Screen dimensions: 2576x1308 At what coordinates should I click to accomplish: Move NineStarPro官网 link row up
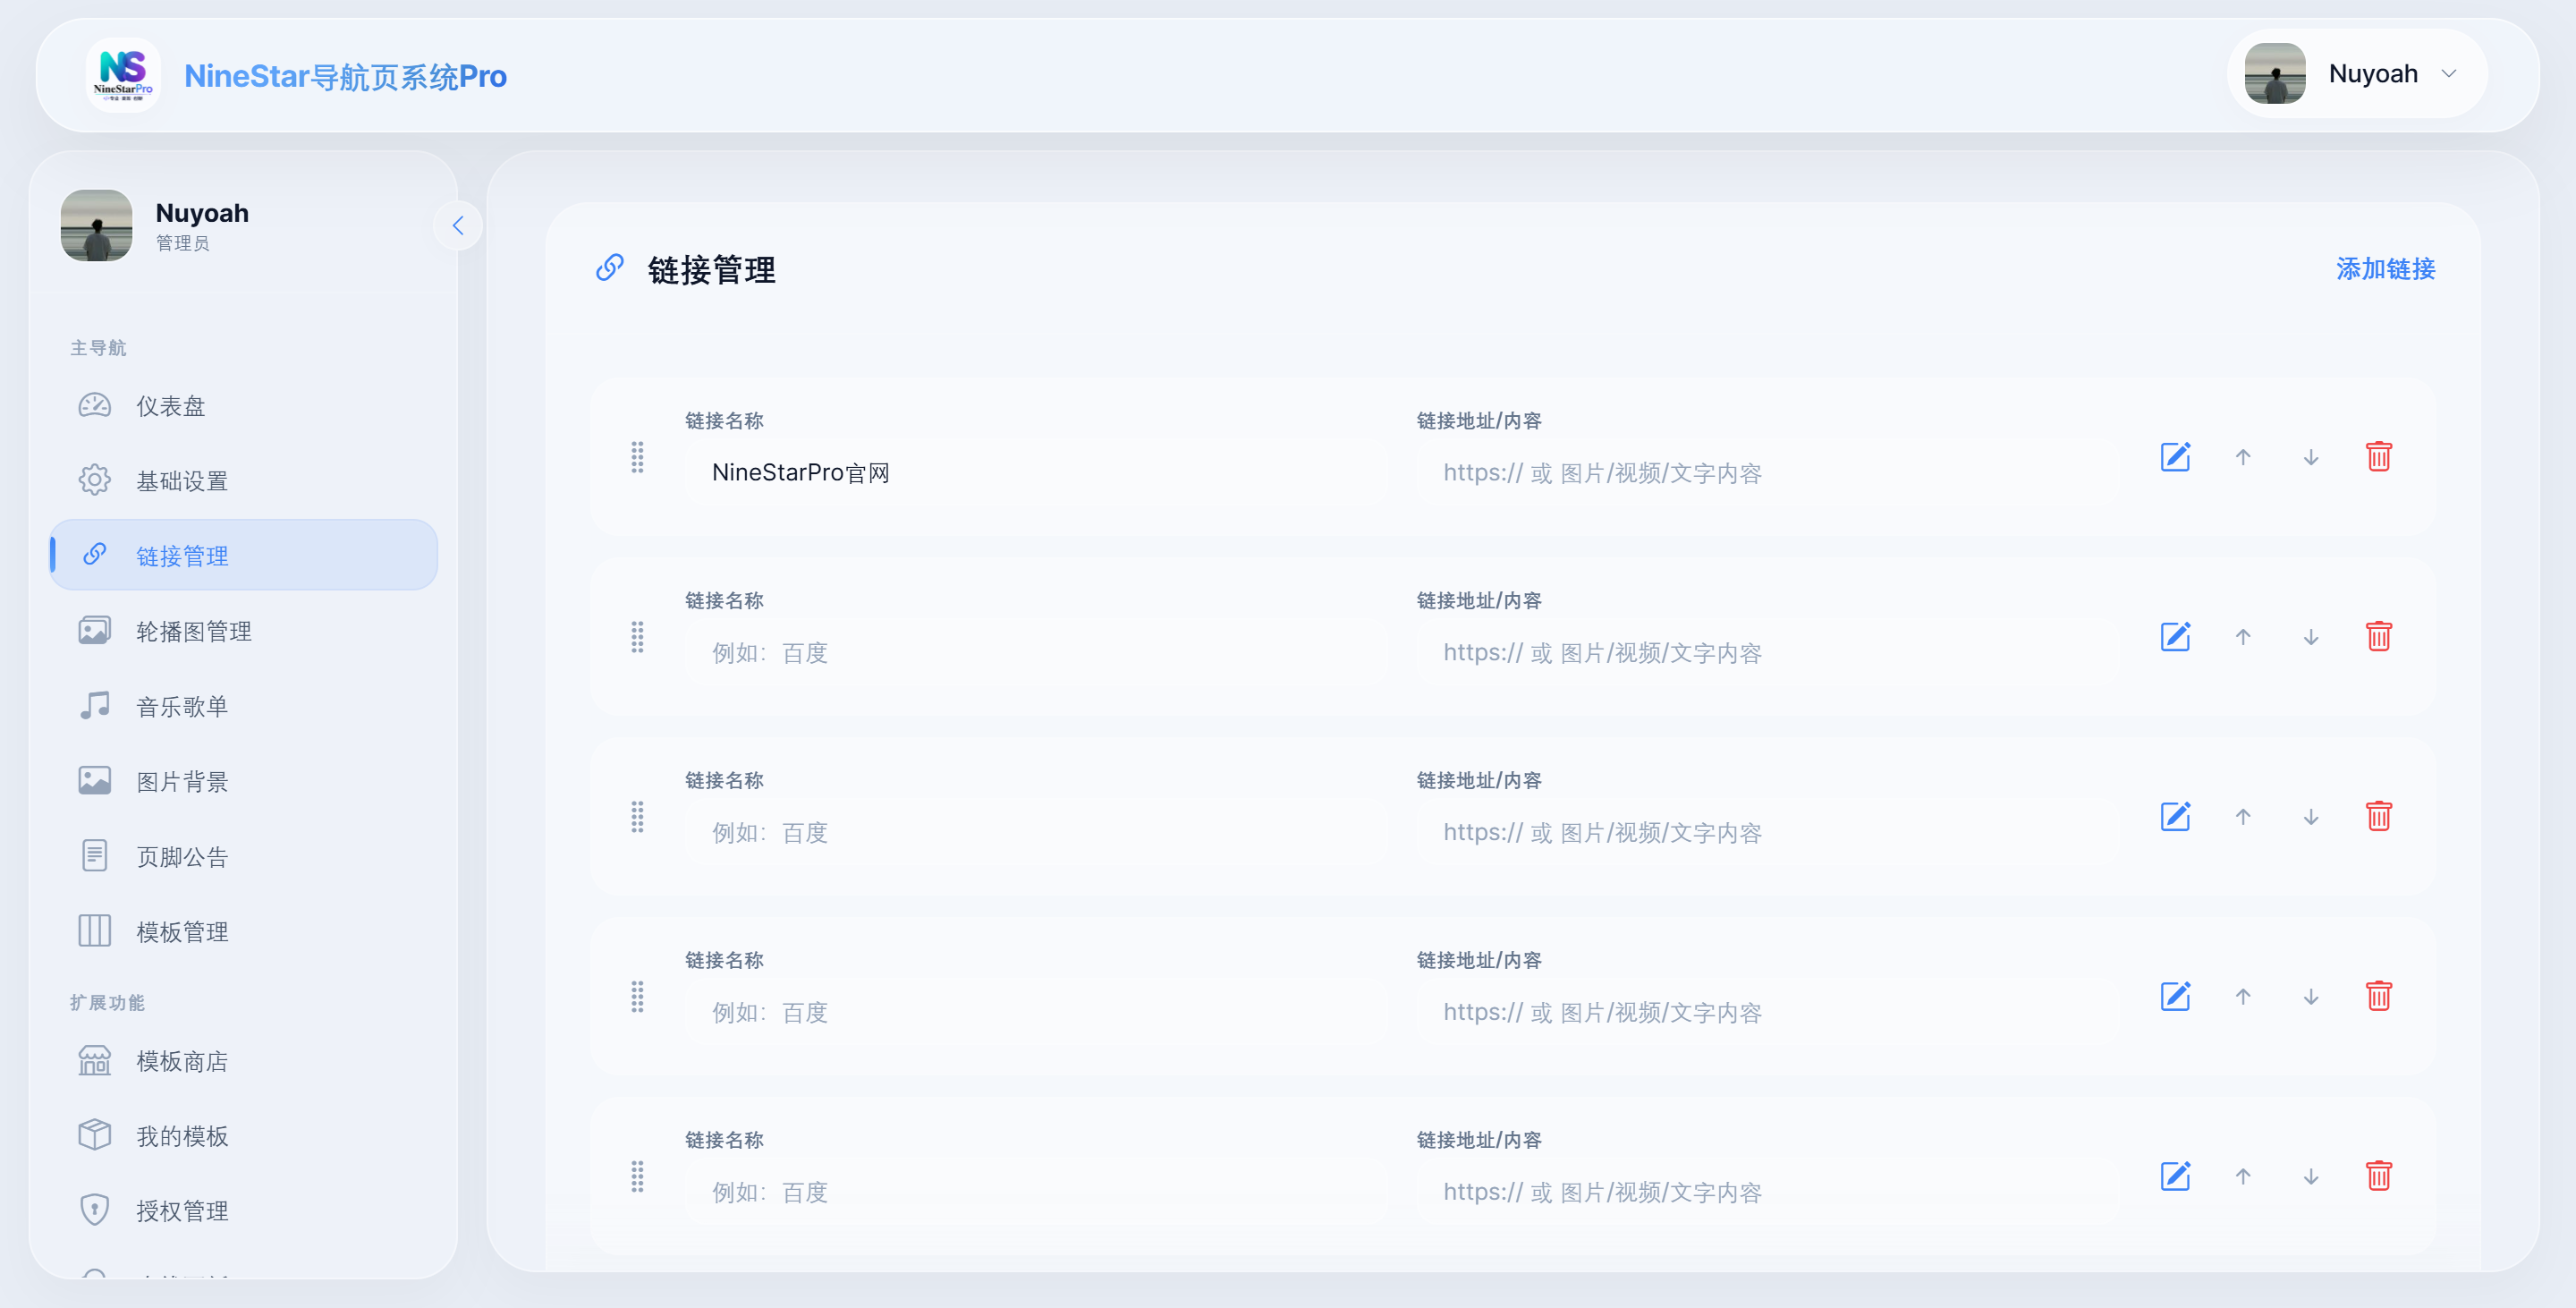click(2243, 457)
